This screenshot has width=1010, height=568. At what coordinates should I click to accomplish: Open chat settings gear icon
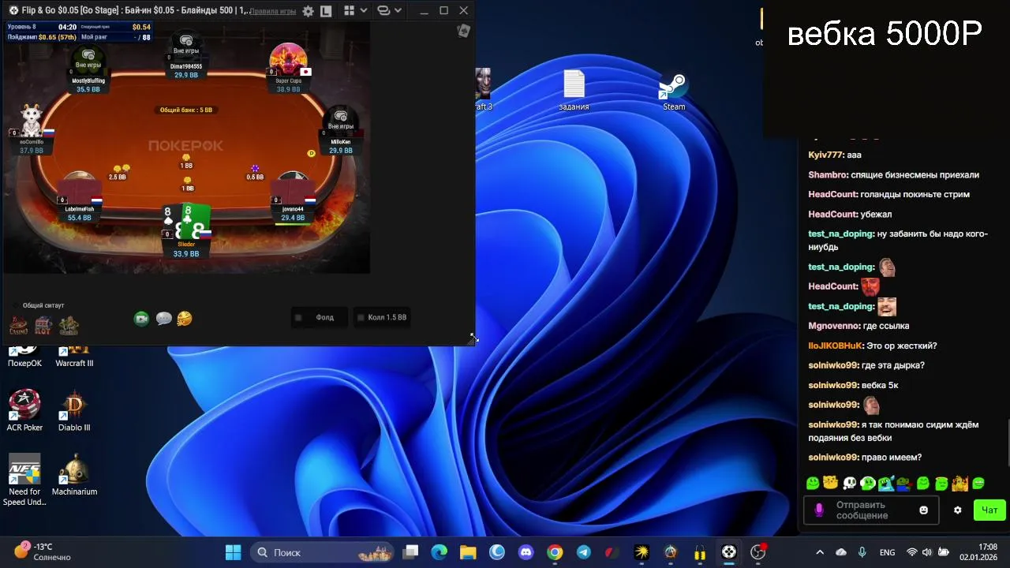(x=957, y=510)
